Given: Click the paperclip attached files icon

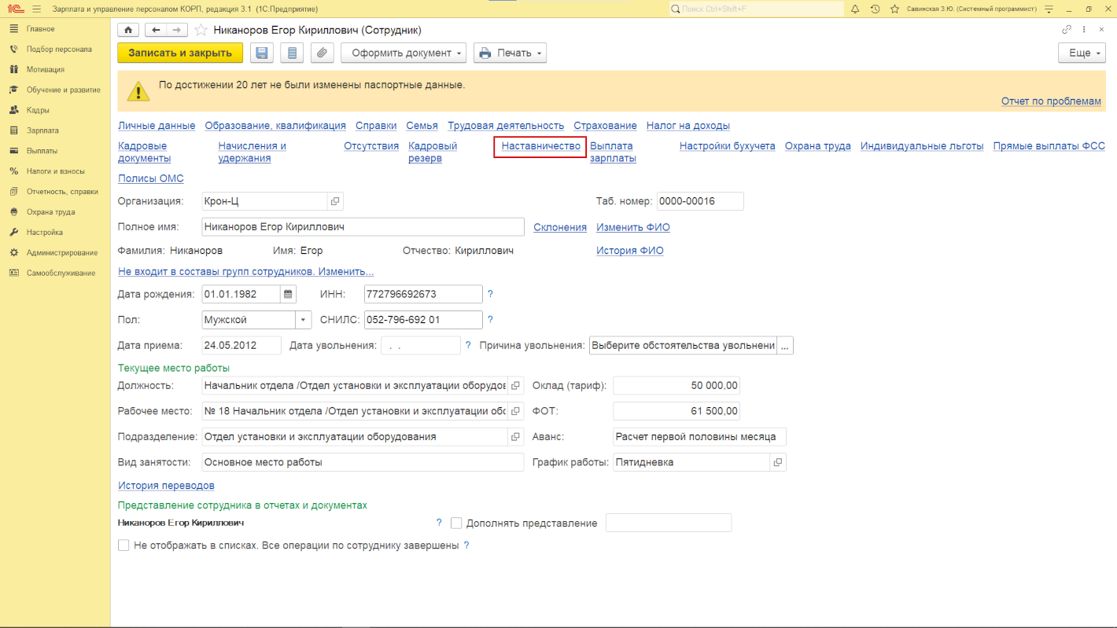Looking at the screenshot, I should 322,53.
